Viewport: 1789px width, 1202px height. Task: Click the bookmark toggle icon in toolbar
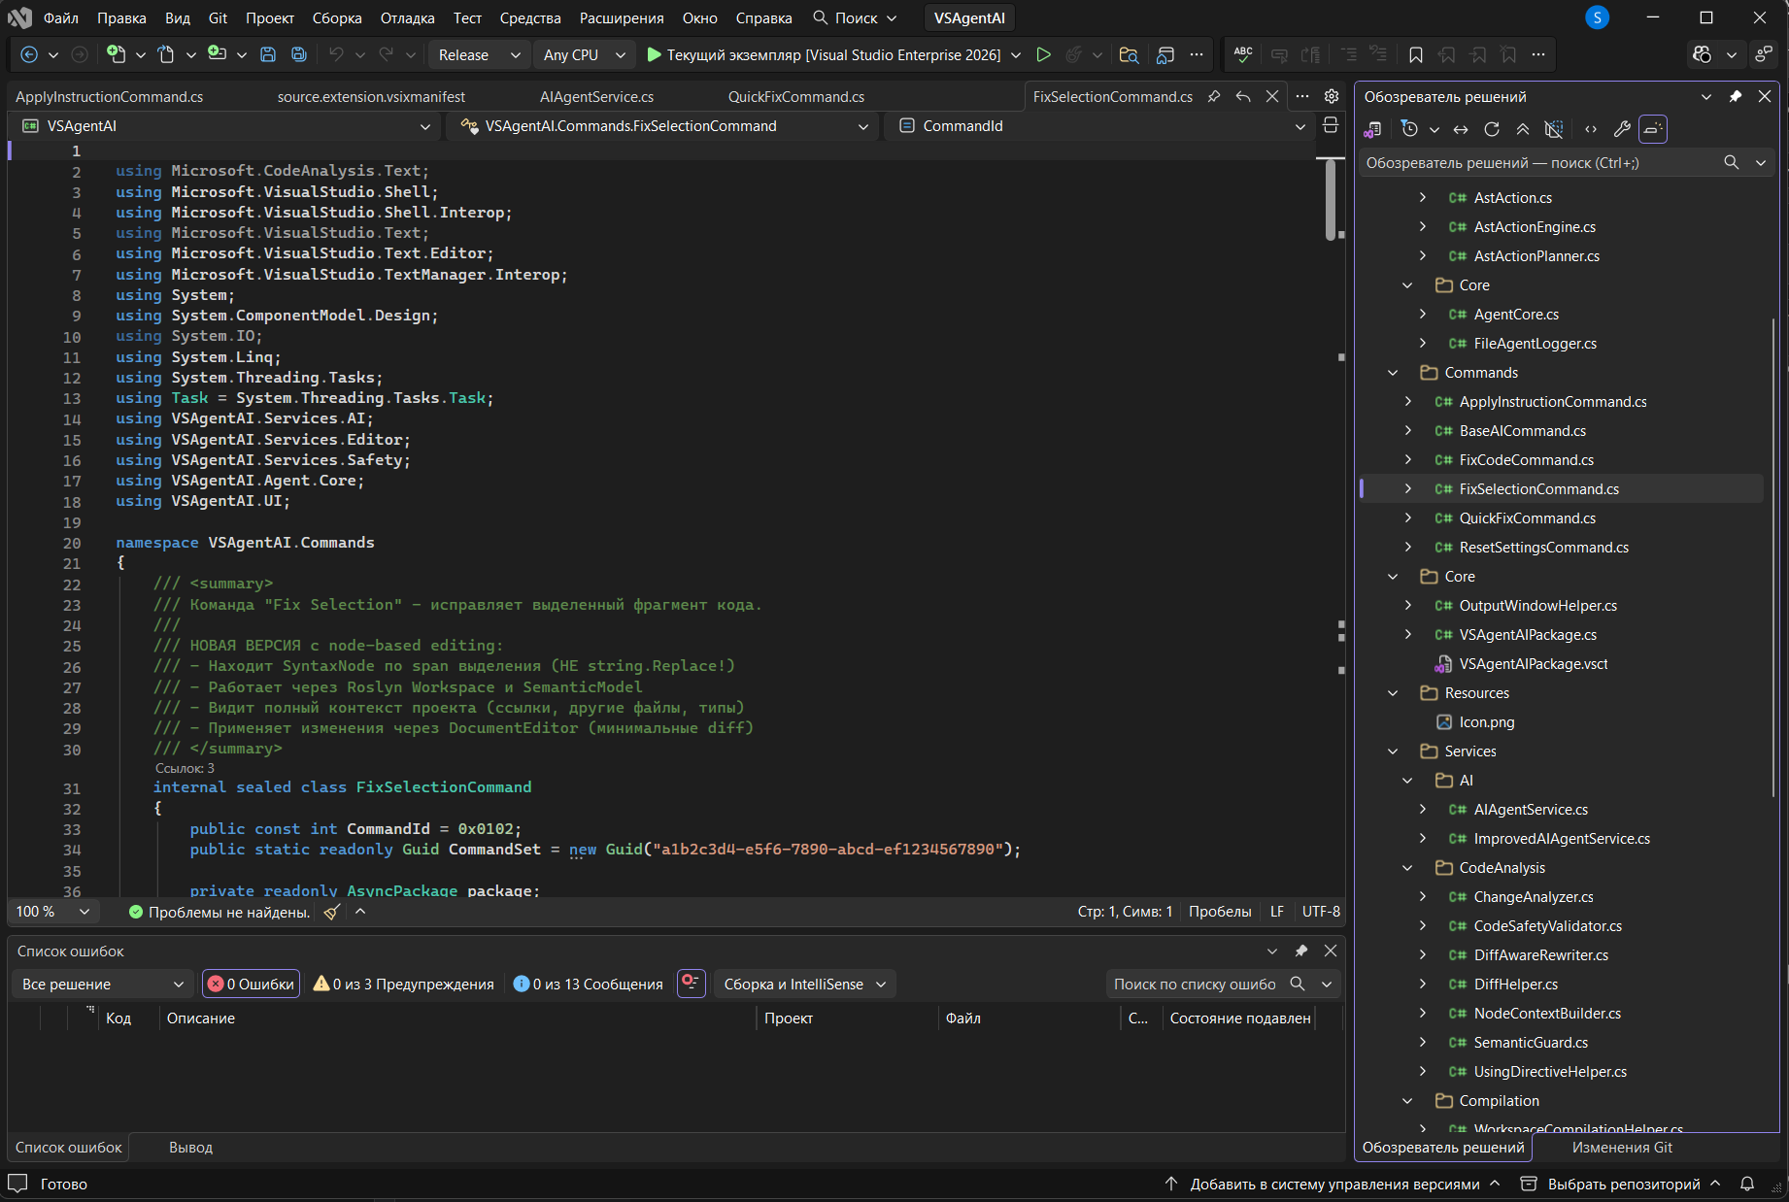coord(1415,55)
